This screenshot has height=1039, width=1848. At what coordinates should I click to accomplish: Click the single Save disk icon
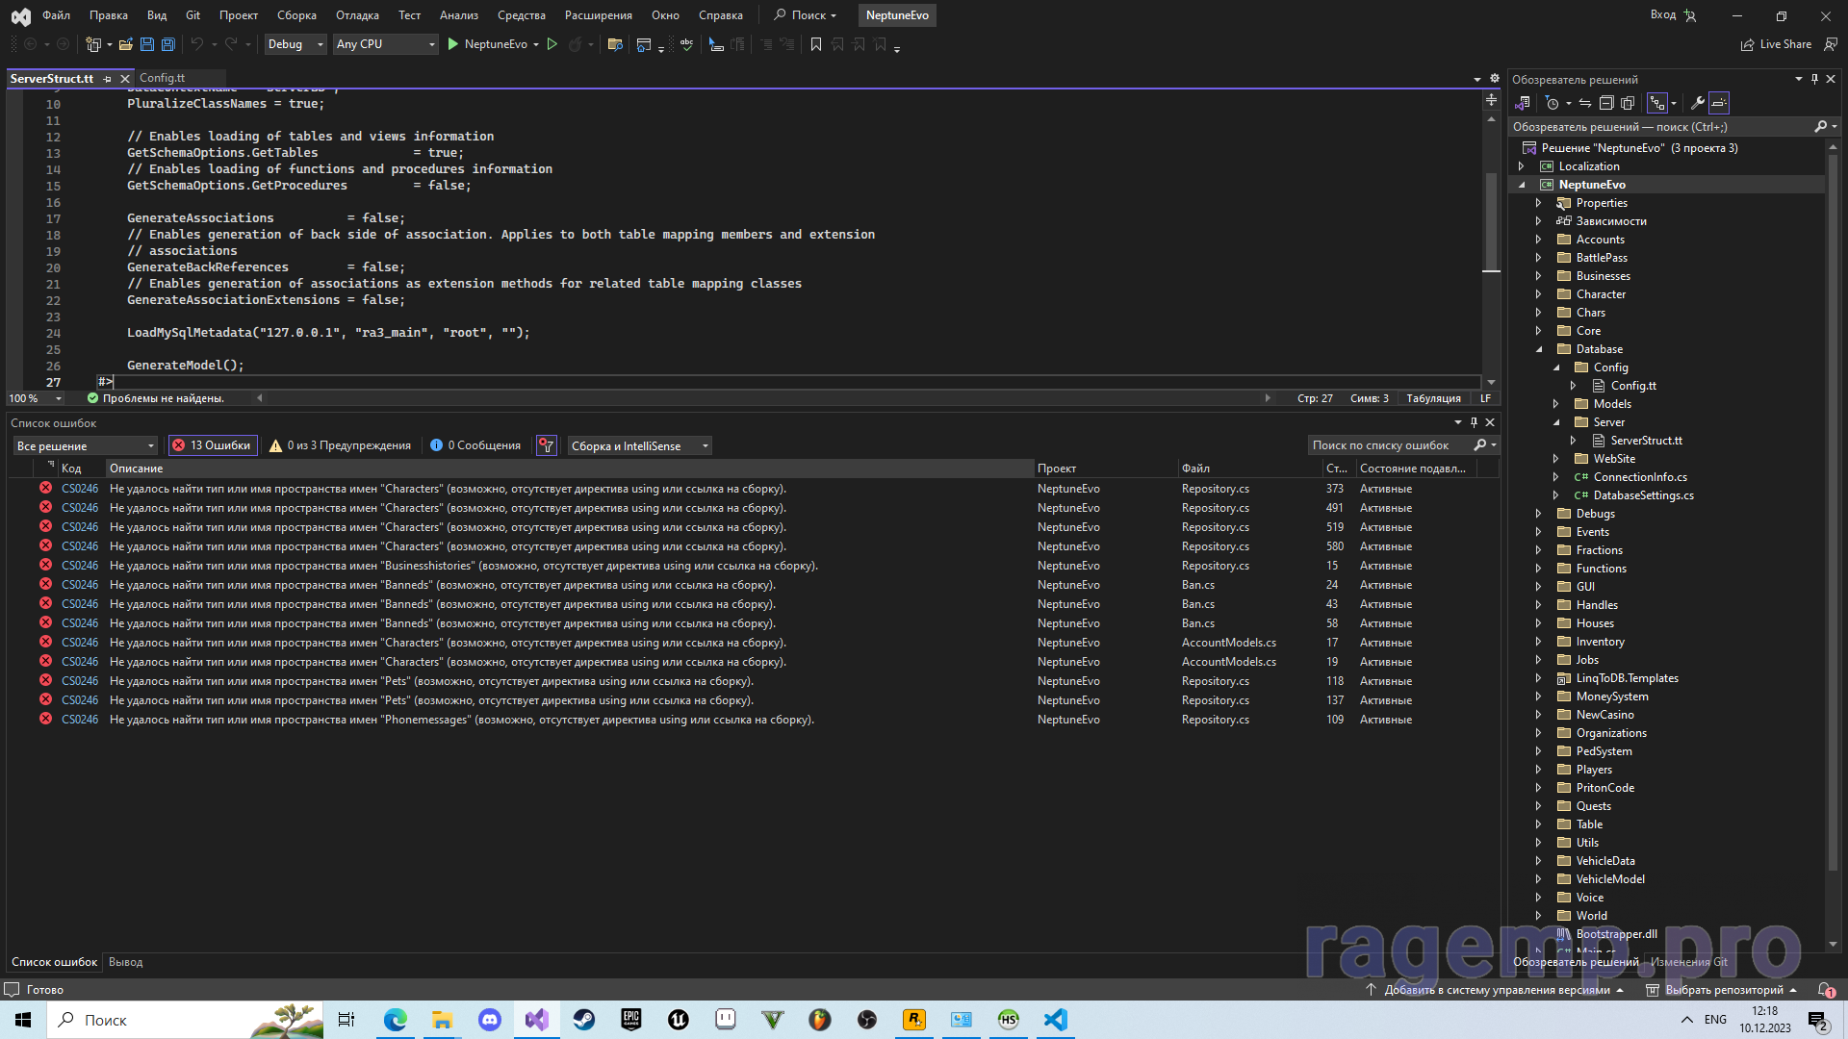146,44
